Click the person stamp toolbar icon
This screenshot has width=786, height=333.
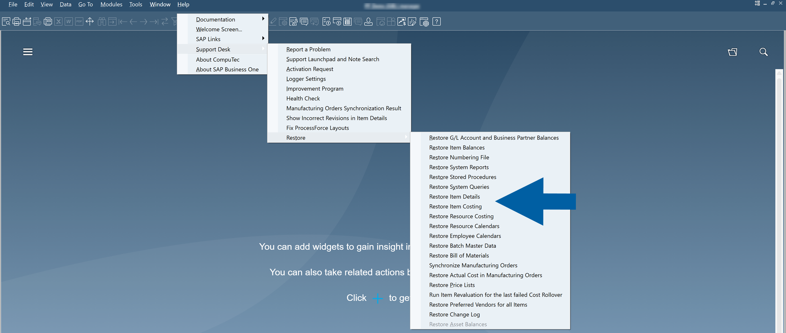[368, 22]
